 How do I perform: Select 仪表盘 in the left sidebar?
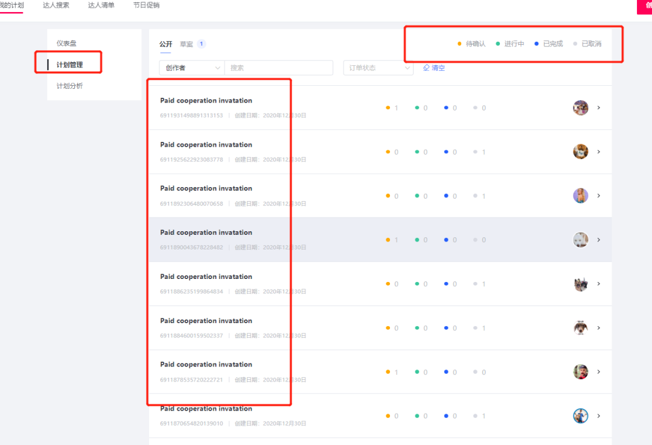point(66,43)
